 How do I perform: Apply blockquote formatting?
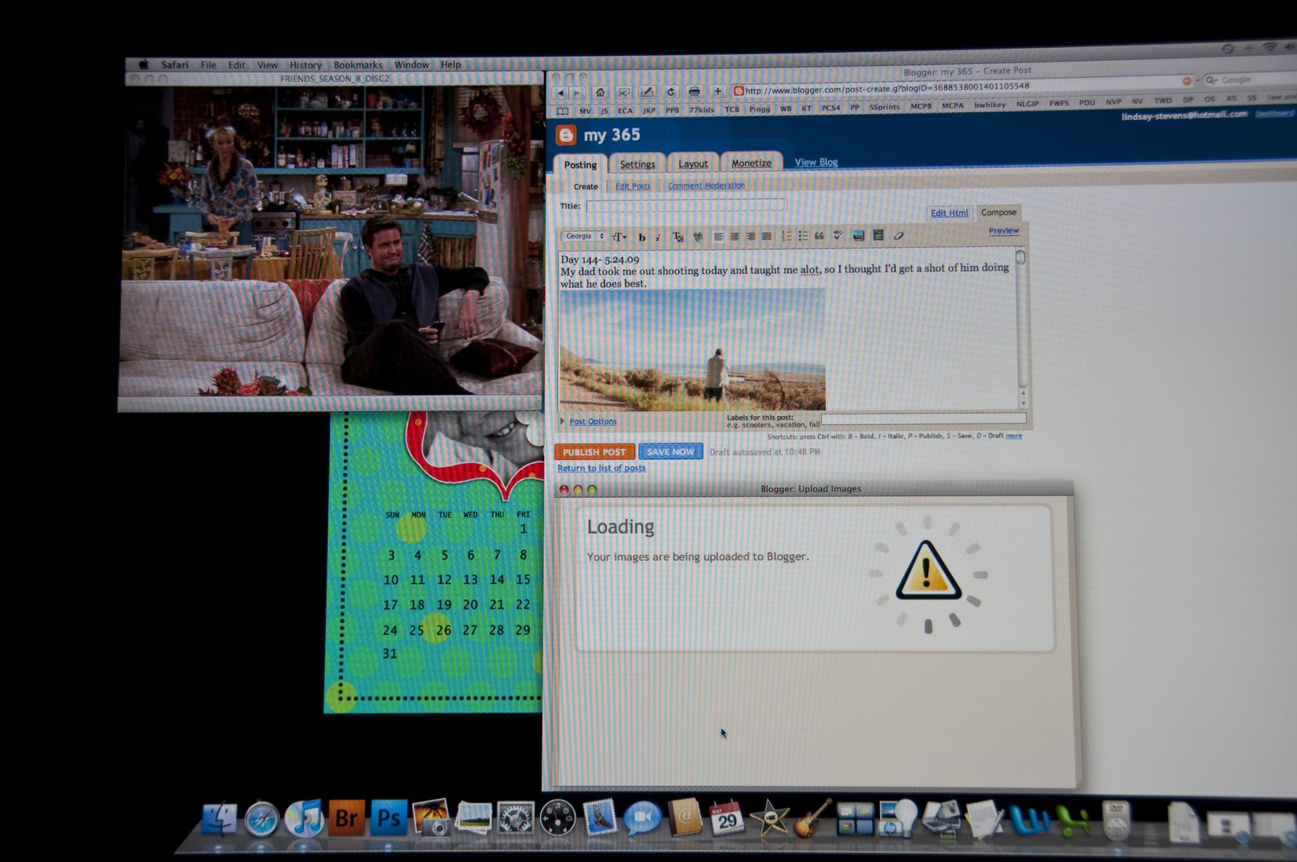click(x=819, y=236)
